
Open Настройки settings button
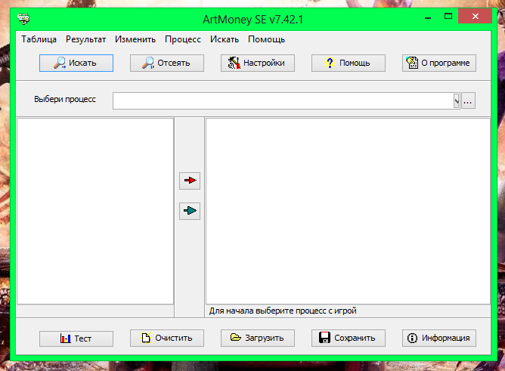pyautogui.click(x=258, y=63)
